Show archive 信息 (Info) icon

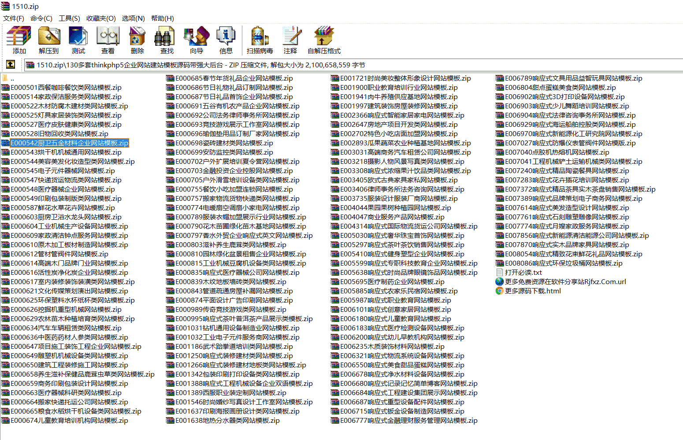226,40
